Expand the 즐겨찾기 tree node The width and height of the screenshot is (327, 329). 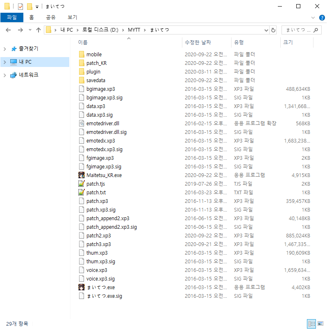click(5, 49)
